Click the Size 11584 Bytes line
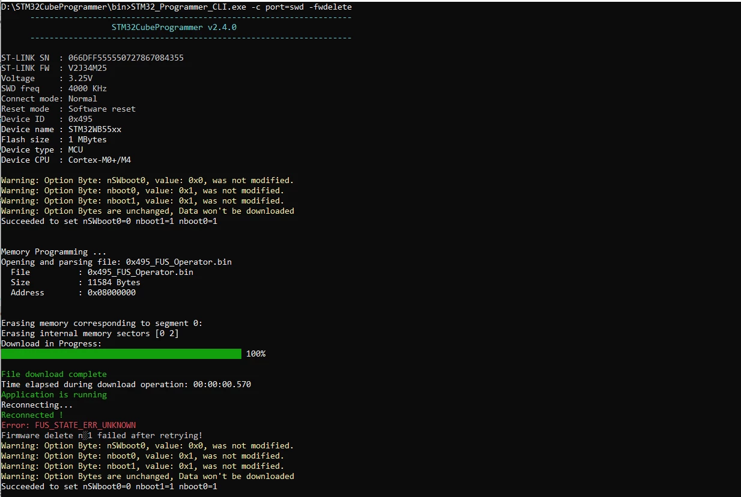Viewport: 741px width, 497px height. 76,282
